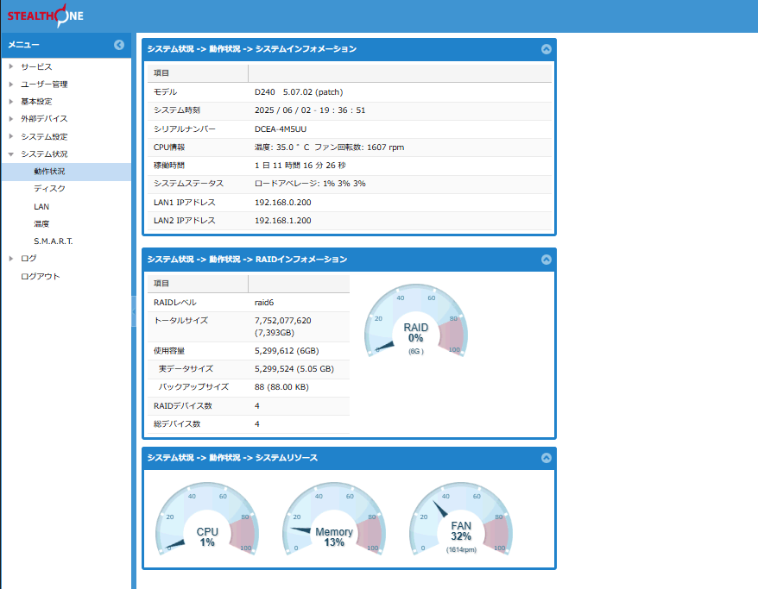Open the ログ menu item
The width and height of the screenshot is (758, 589).
tap(28, 259)
